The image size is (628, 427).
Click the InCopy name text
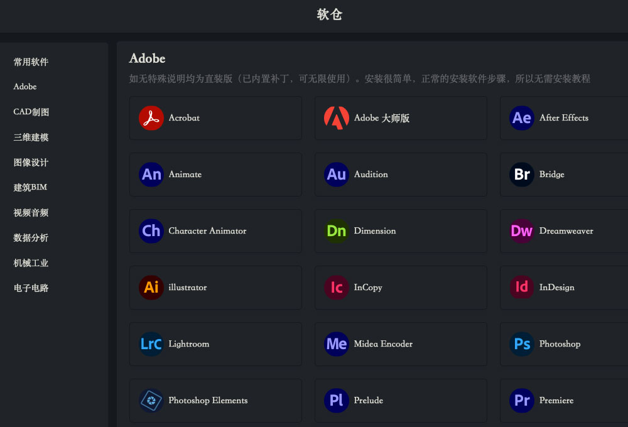[368, 287]
